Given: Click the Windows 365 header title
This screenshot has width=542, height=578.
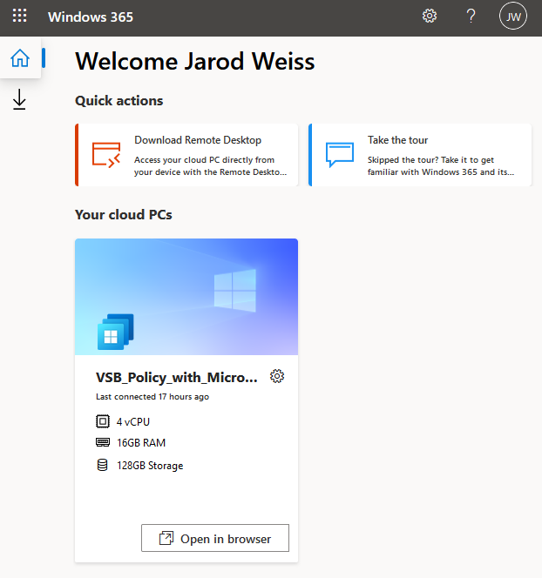Looking at the screenshot, I should 91,17.
